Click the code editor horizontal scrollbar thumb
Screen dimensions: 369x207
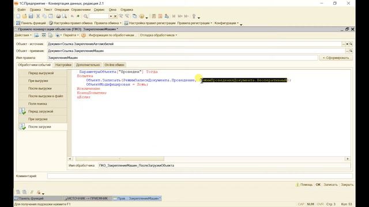coord(120,159)
